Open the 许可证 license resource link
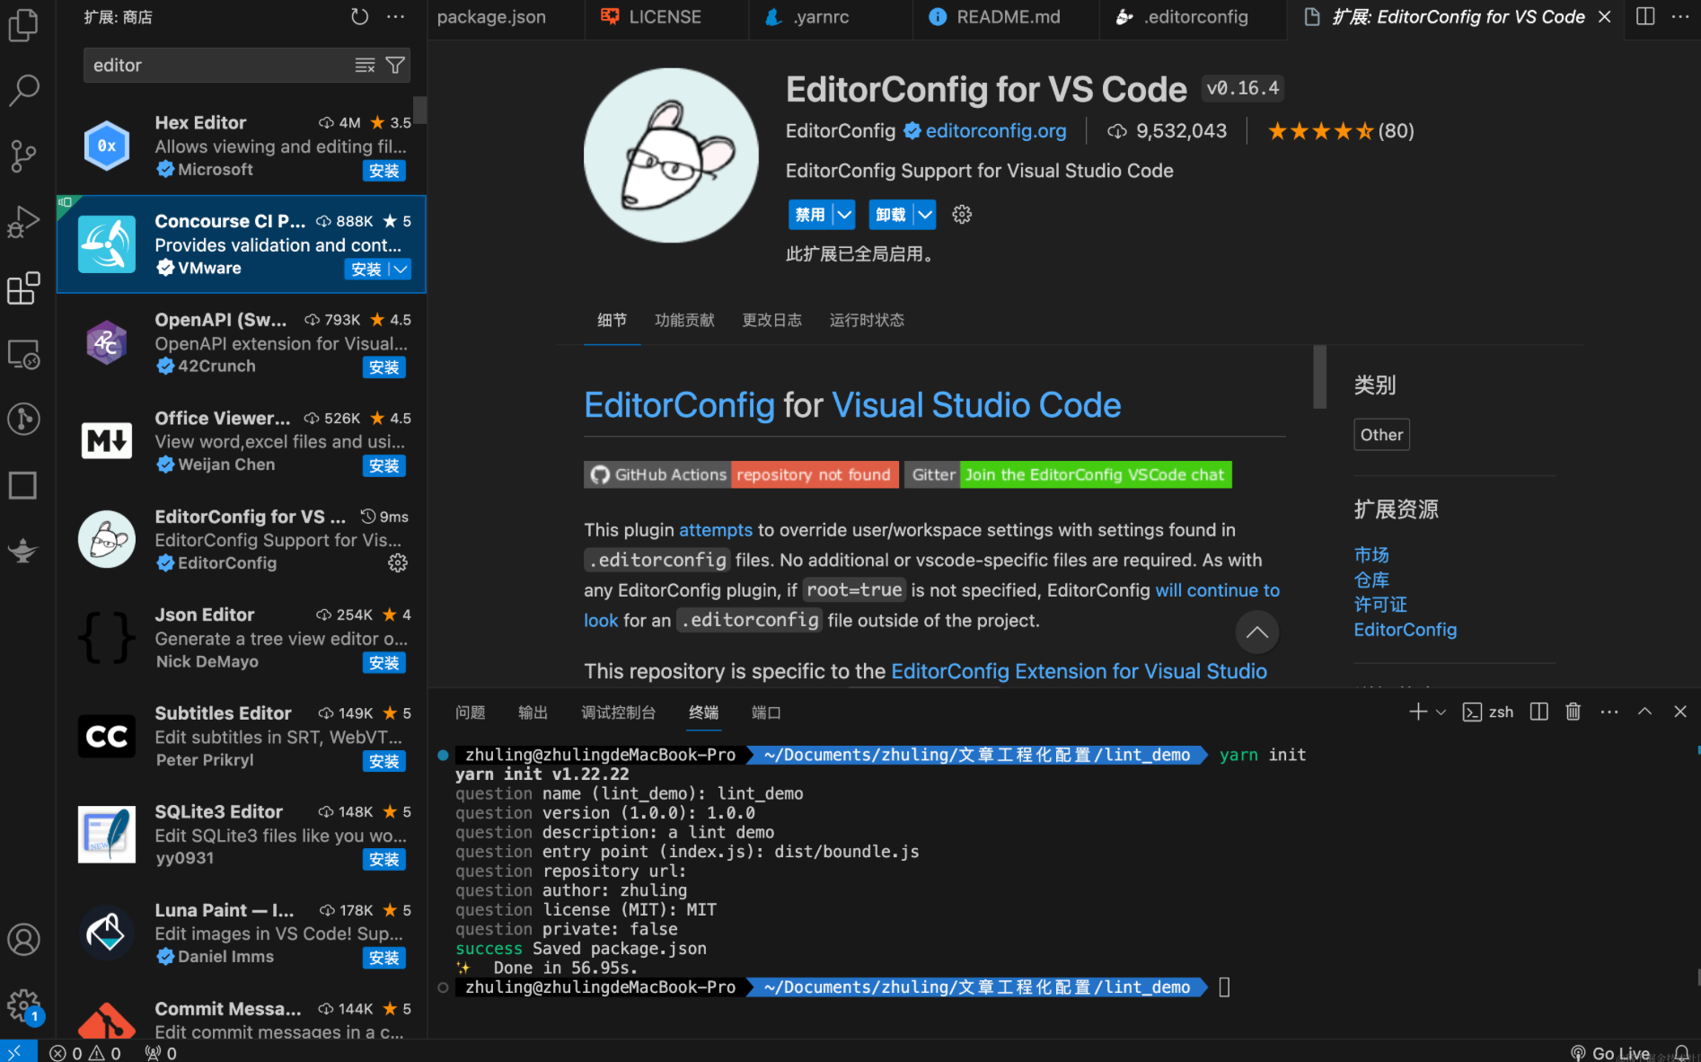The image size is (1701, 1062). coord(1380,605)
